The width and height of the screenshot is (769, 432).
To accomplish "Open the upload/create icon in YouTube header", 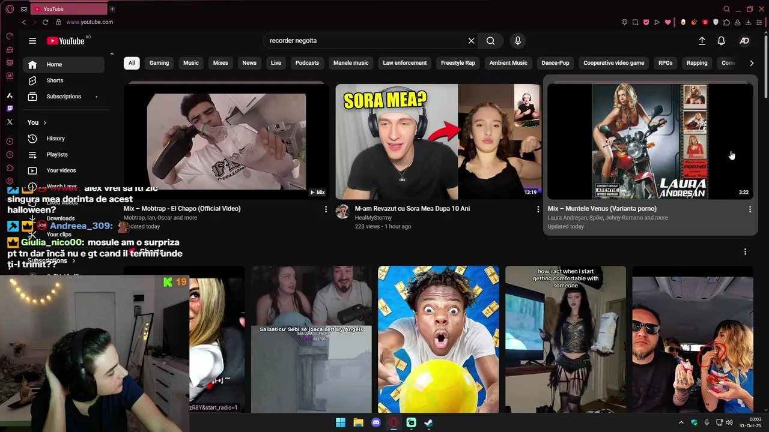I will pos(702,41).
